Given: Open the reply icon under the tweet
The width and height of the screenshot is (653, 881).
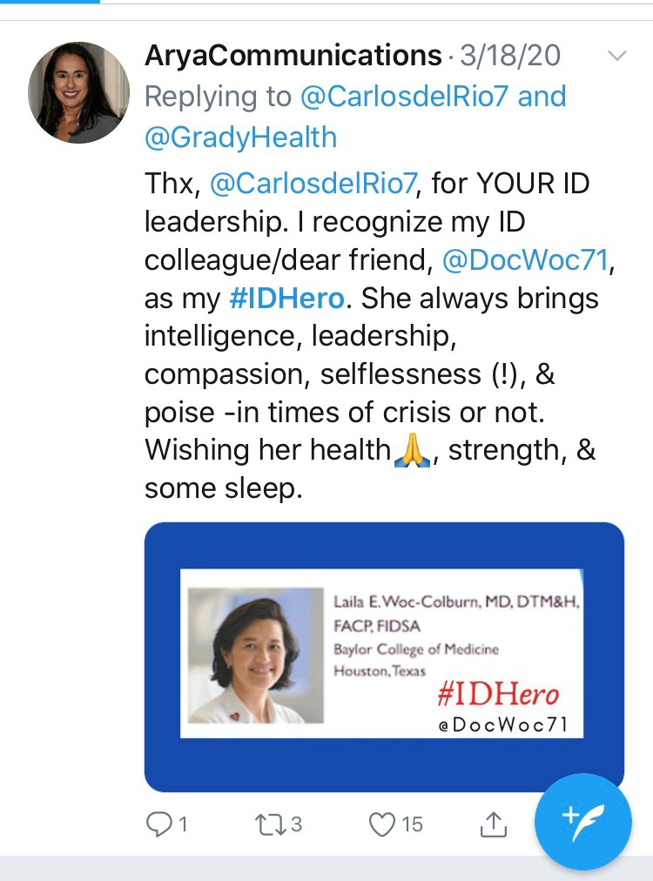Looking at the screenshot, I should tap(158, 824).
